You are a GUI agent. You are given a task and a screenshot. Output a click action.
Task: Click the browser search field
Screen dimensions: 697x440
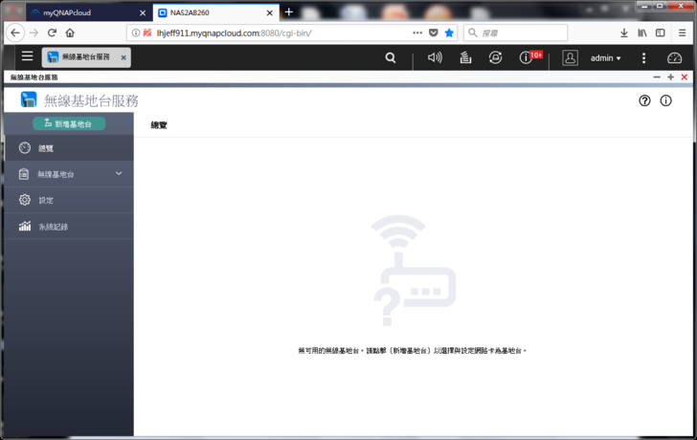pyautogui.click(x=516, y=33)
